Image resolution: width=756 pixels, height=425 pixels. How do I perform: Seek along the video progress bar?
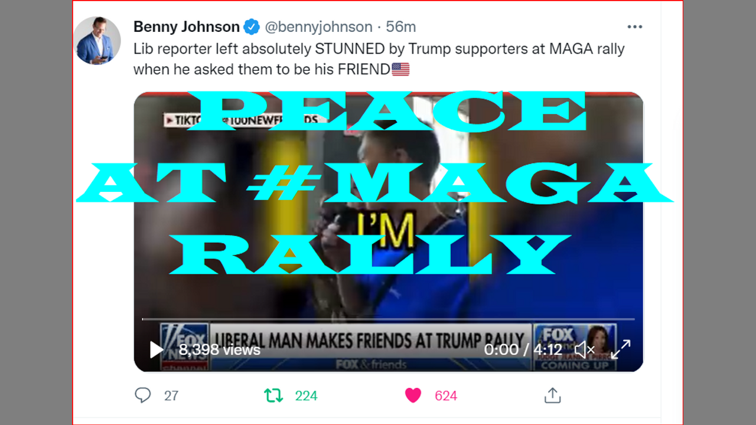coord(389,319)
